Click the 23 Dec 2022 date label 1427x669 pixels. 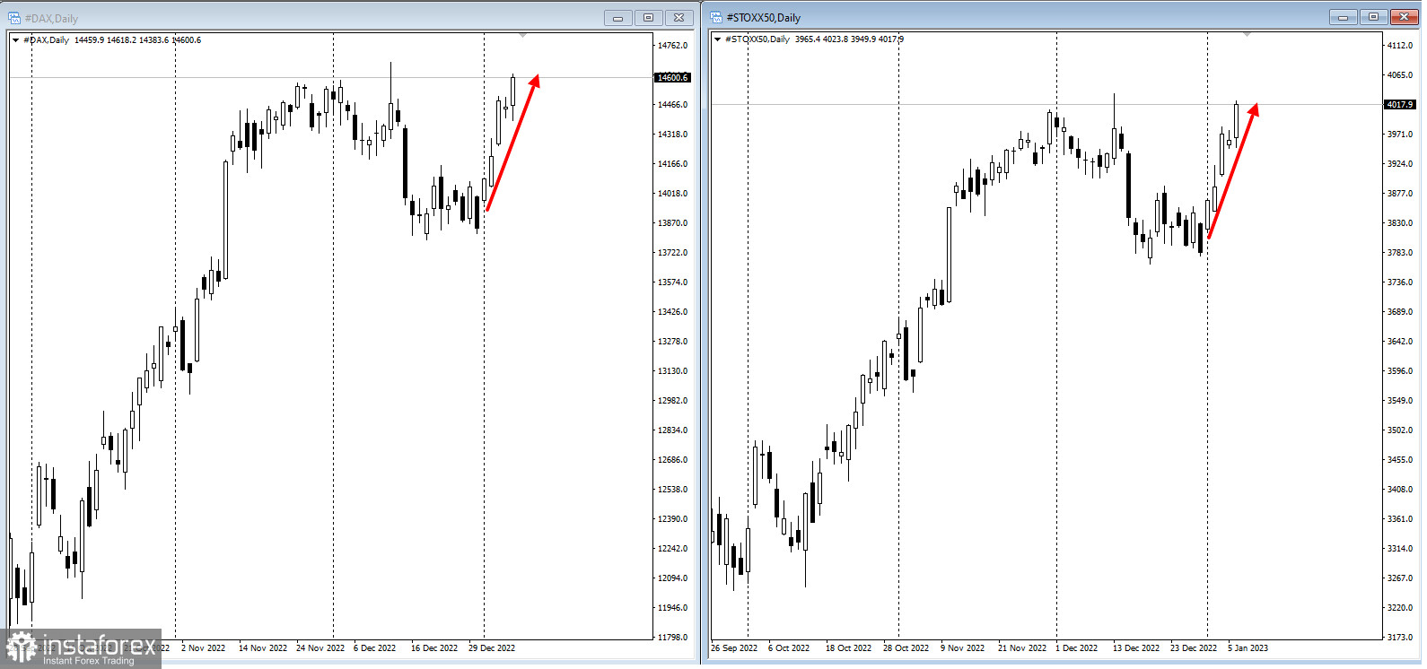pyautogui.click(x=1194, y=648)
